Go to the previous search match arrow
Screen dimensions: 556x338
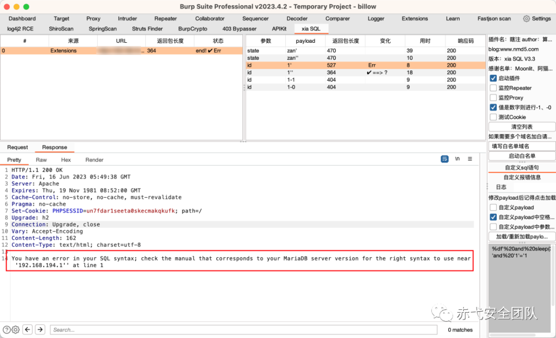(28, 329)
